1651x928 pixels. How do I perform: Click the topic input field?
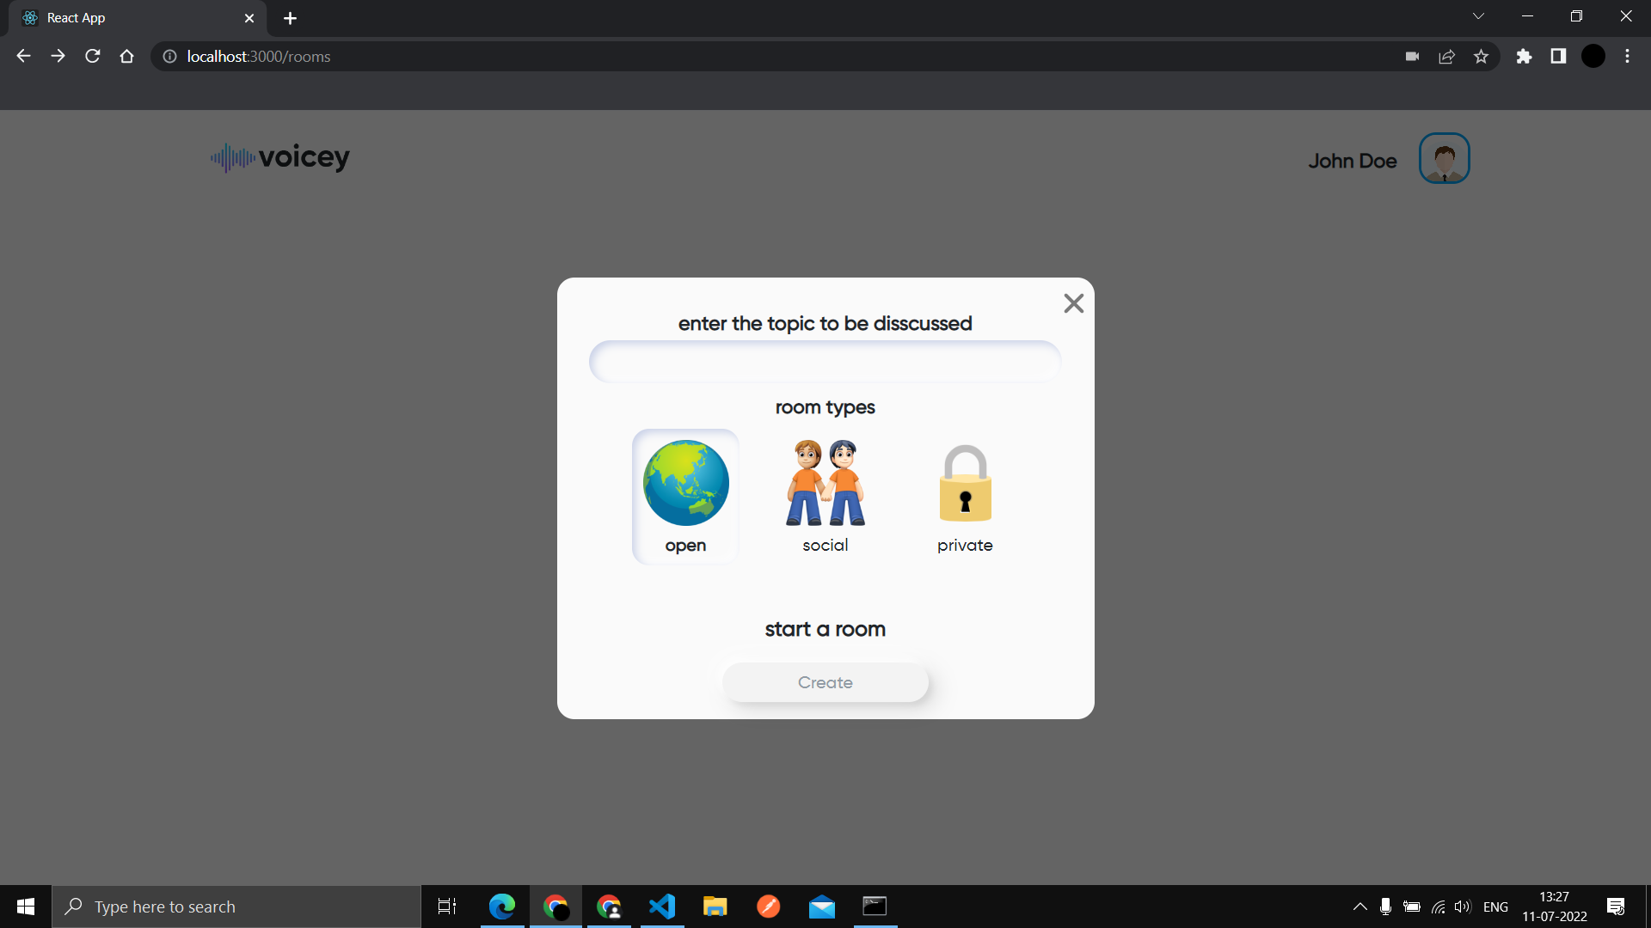[825, 362]
